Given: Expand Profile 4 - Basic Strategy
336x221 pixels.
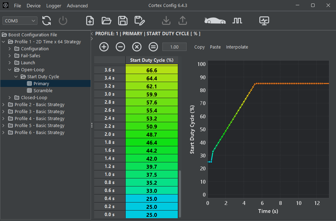Looking at the screenshot, I should 3,119.
